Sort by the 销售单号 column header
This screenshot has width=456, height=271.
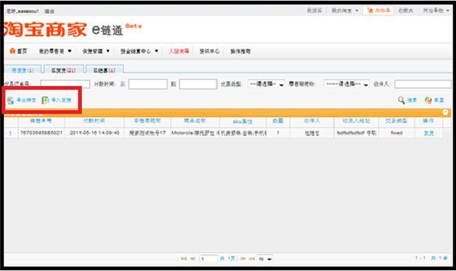(x=41, y=120)
